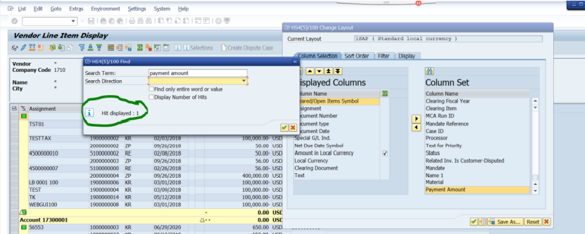
Task: Open the command field dropdown arrow
Action: (73, 21)
